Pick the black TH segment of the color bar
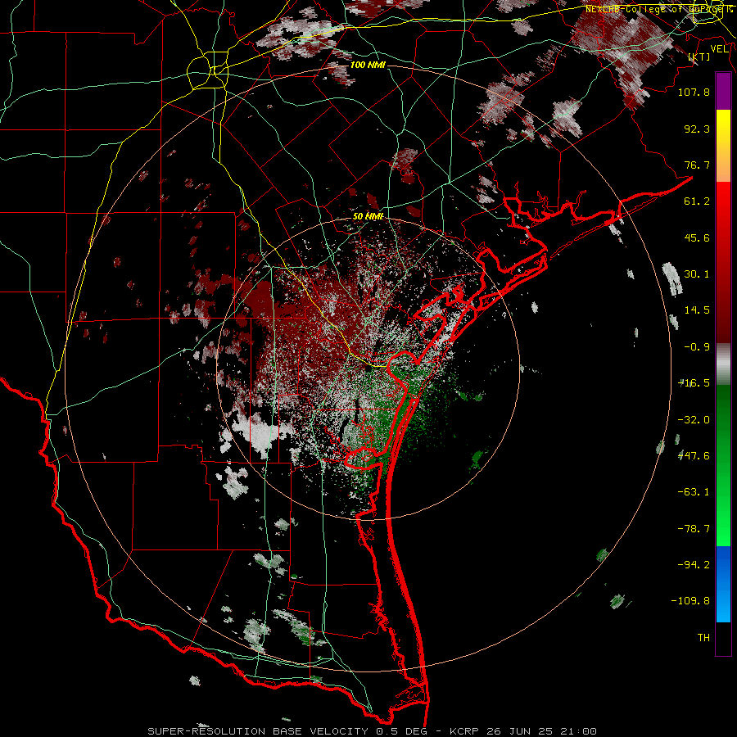Image resolution: width=737 pixels, height=737 pixels. (723, 639)
